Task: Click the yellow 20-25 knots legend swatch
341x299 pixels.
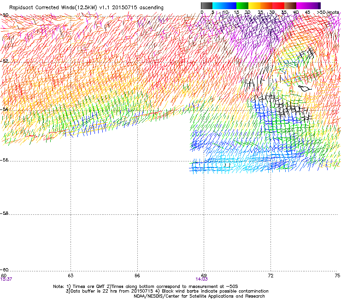Action: [254, 6]
